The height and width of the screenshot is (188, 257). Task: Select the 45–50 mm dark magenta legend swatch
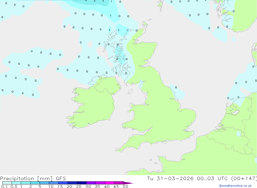coord(119,183)
